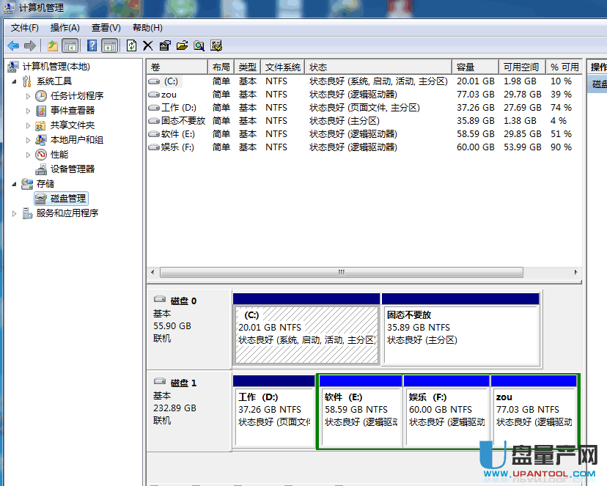
Task: Sort volumes by the 容量 column header
Action: [x=474, y=67]
